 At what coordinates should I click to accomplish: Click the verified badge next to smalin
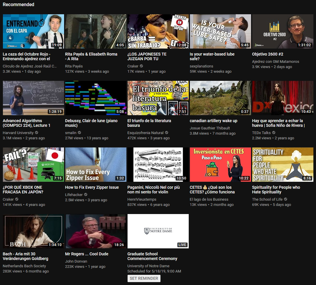[x=80, y=133]
